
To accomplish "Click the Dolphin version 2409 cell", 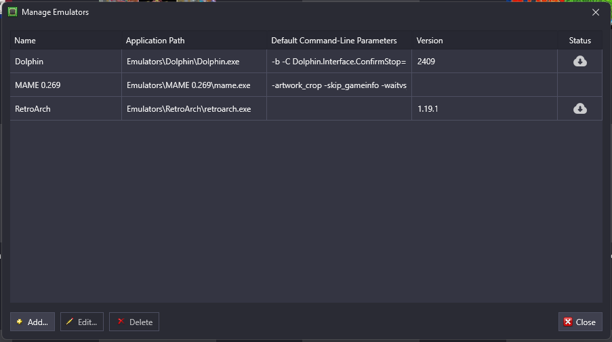I will point(485,61).
